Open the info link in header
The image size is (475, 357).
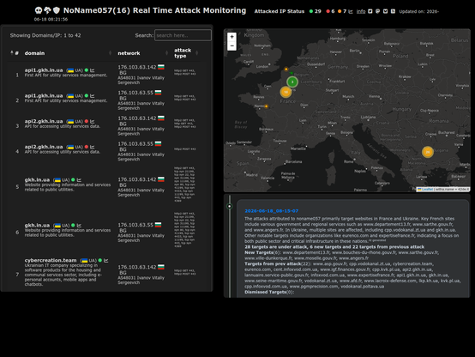click(x=361, y=11)
